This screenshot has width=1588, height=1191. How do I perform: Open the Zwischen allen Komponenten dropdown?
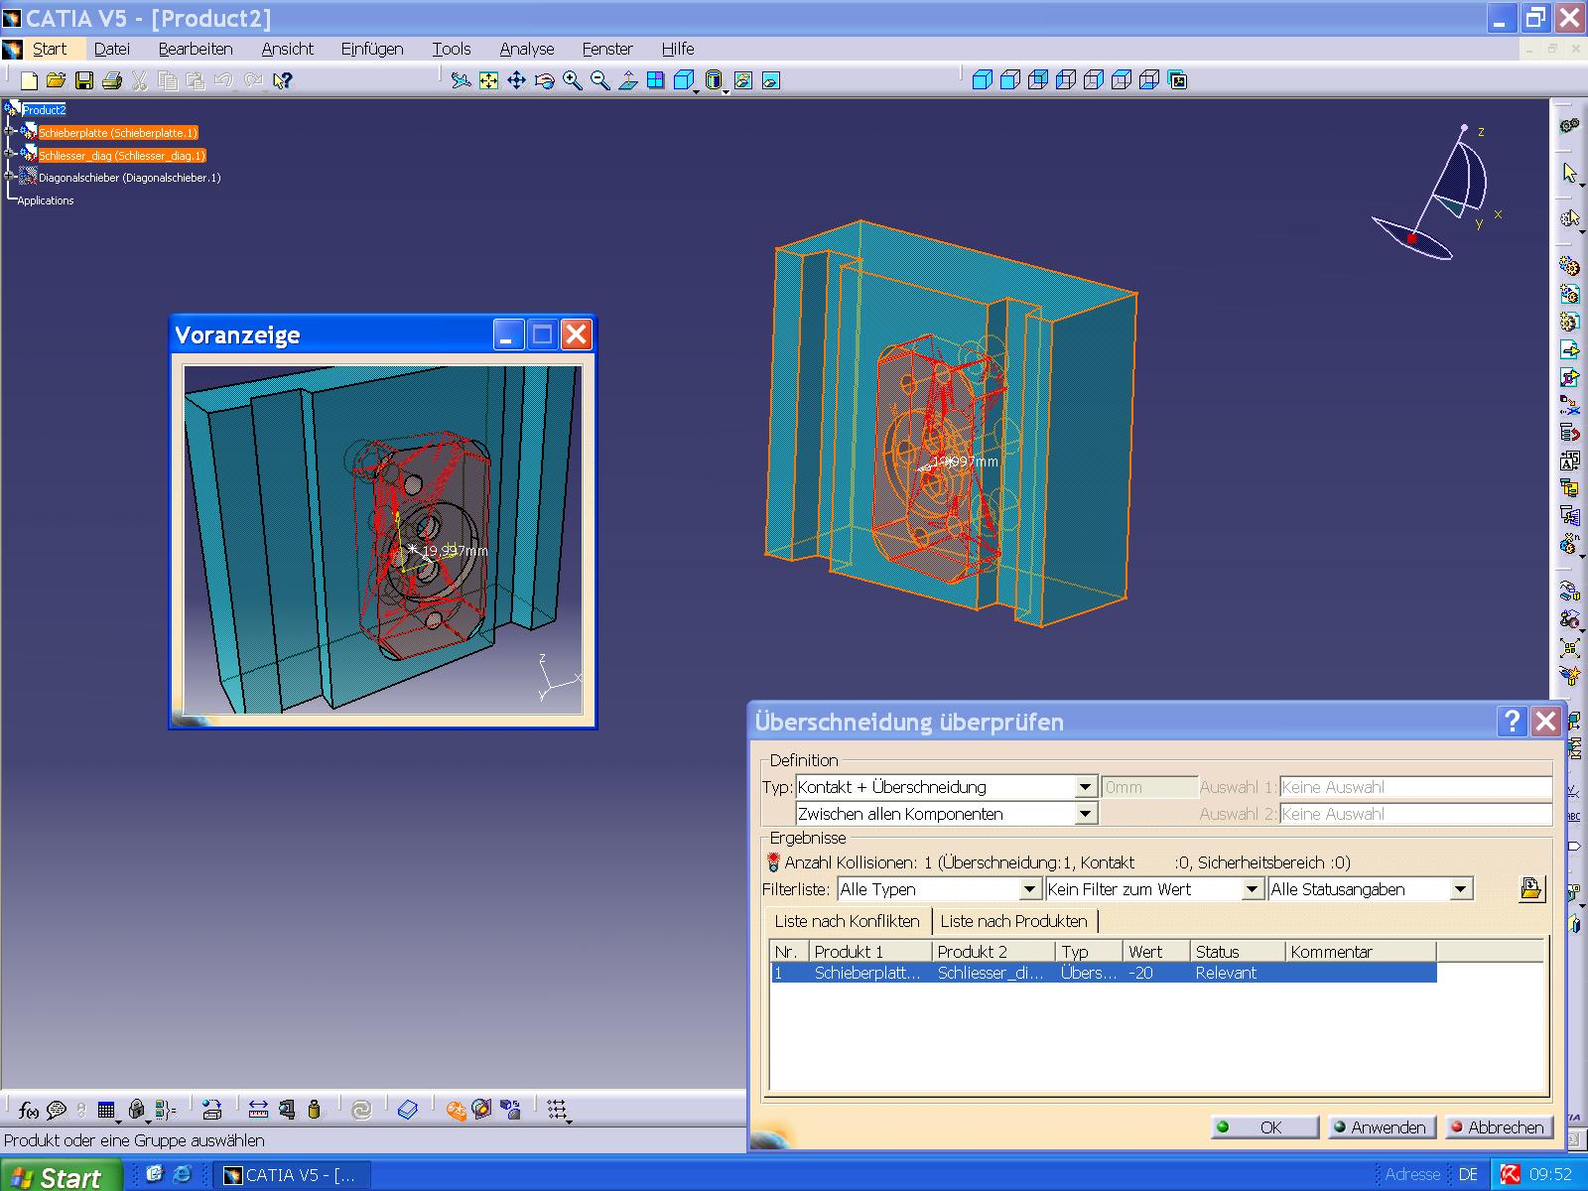coord(1086,814)
